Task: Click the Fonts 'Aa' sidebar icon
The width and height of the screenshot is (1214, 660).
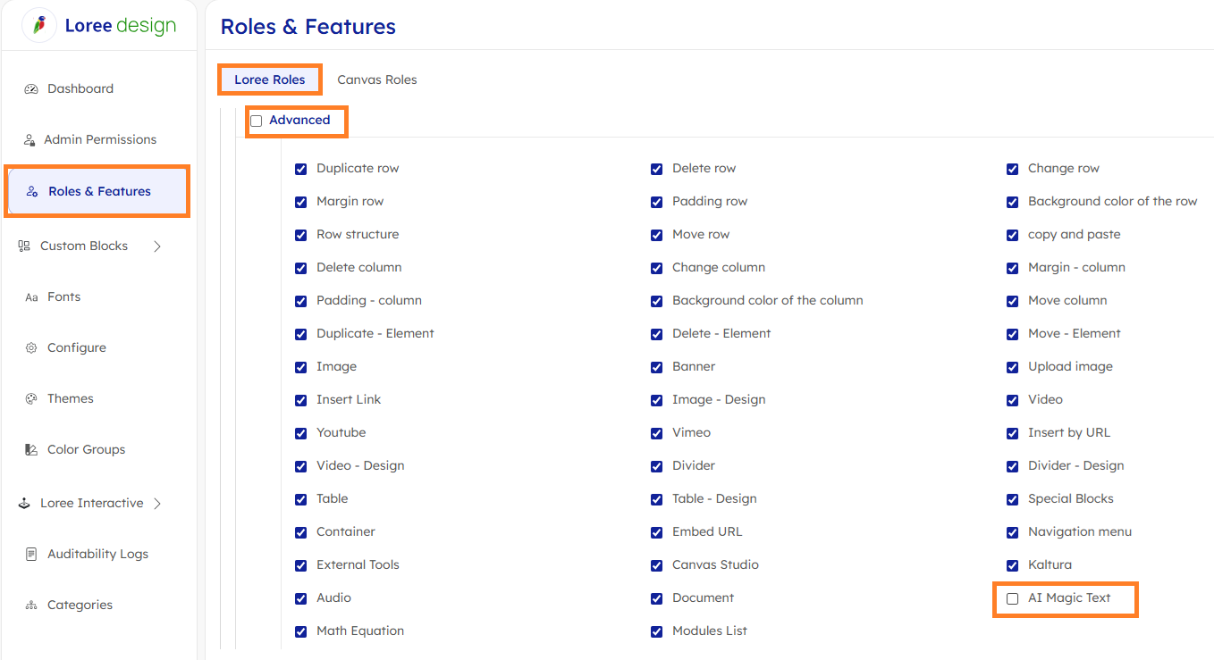Action: (x=31, y=297)
